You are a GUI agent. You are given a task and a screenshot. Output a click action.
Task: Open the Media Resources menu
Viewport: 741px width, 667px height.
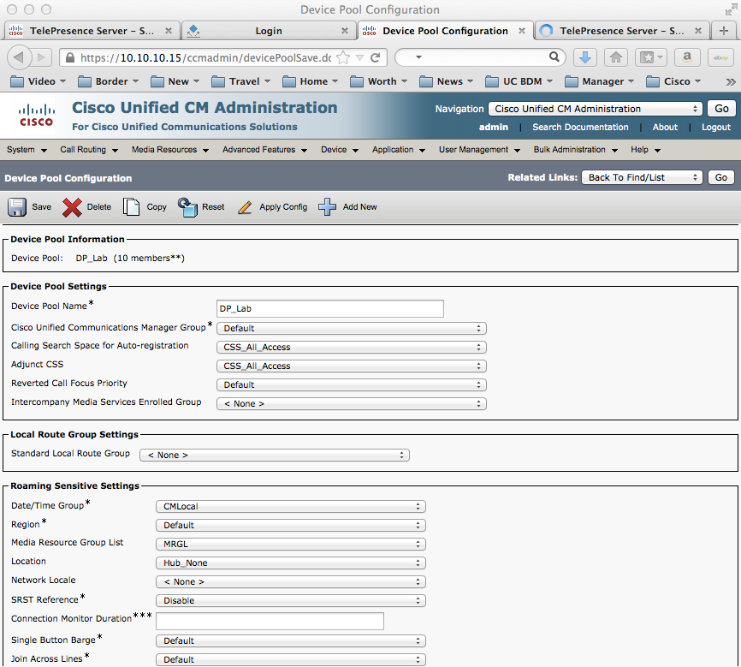point(170,150)
